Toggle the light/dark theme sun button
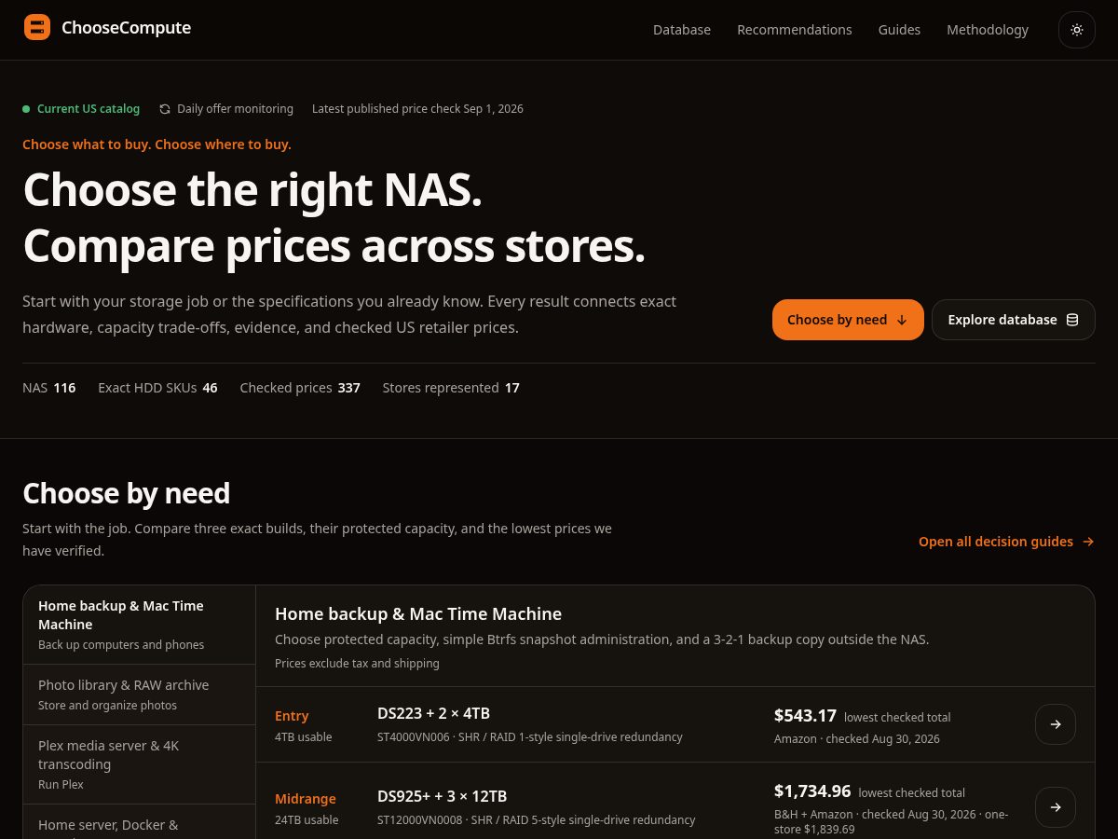Viewport: 1118px width, 839px height. coord(1077,30)
